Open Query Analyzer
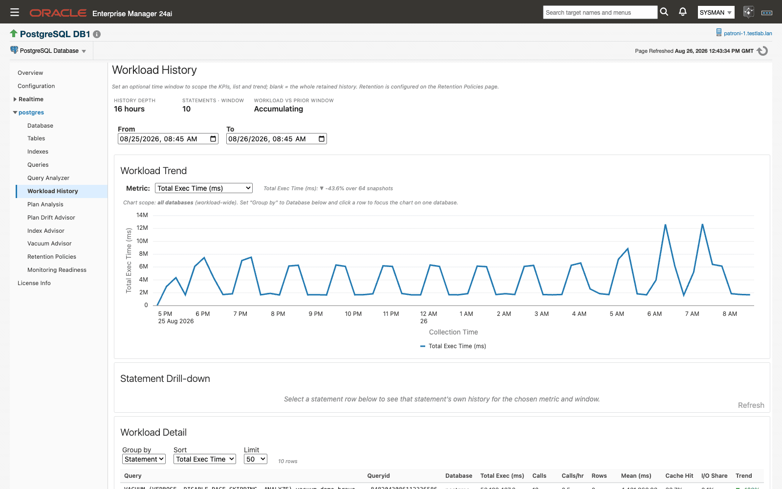The image size is (782, 489). [x=48, y=178]
